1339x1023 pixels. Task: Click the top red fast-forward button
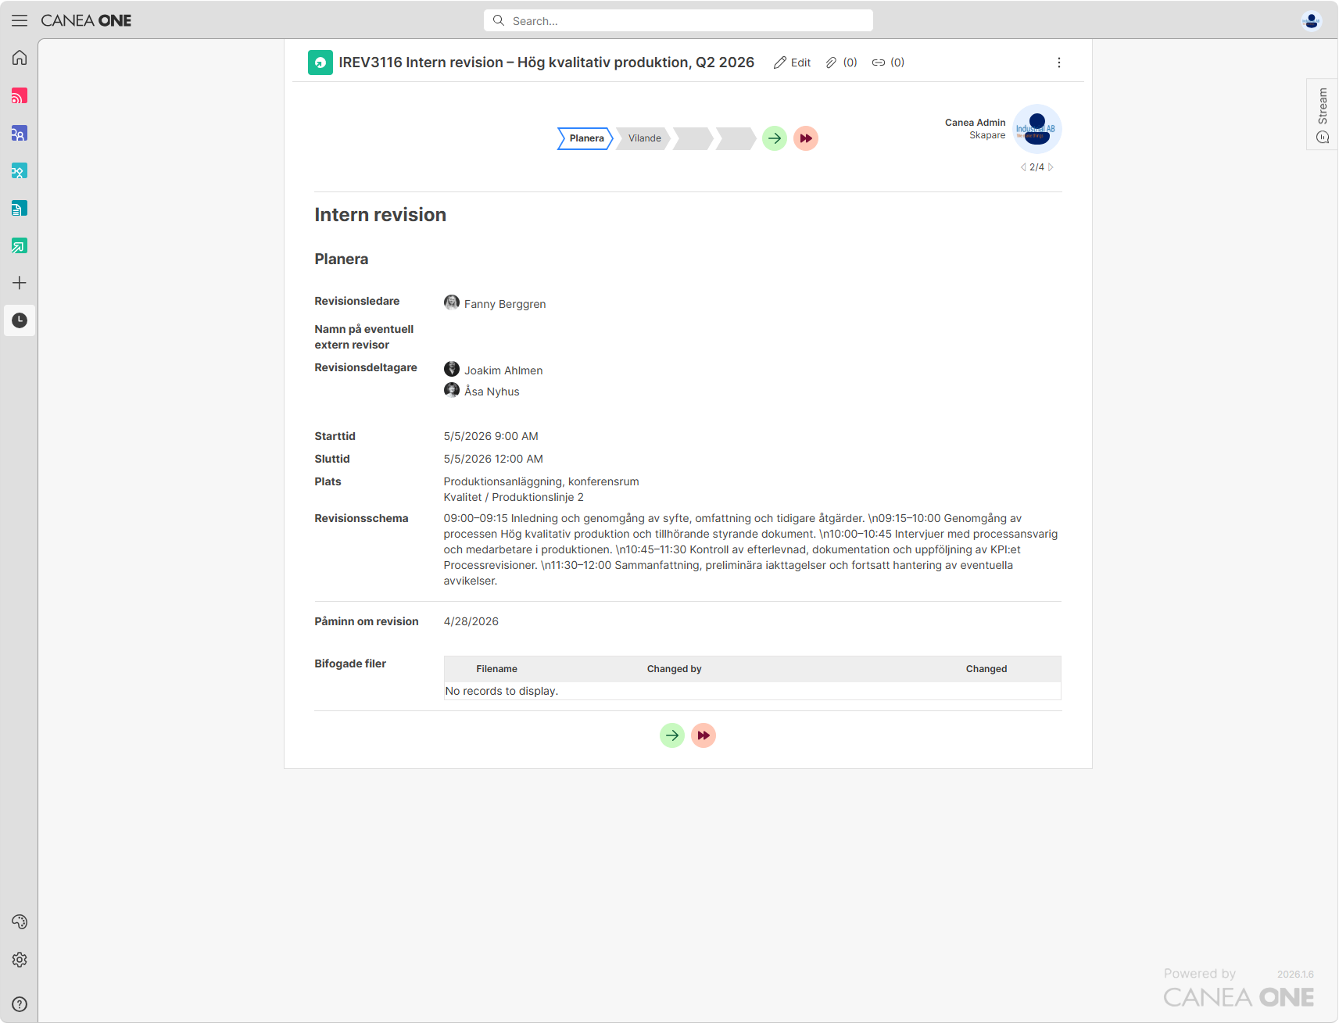click(x=806, y=138)
